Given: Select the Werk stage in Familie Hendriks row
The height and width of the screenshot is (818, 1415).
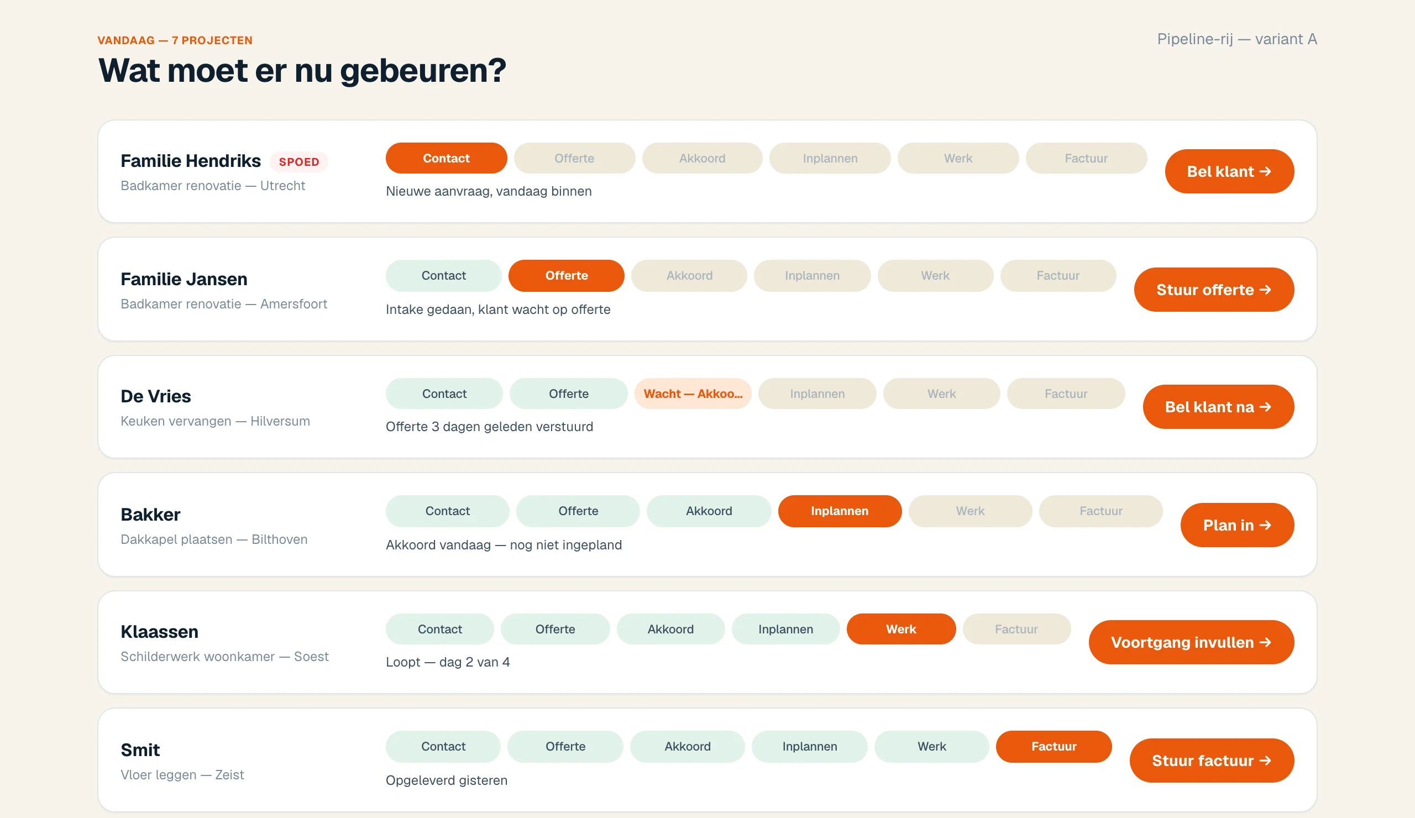Looking at the screenshot, I should pos(958,158).
